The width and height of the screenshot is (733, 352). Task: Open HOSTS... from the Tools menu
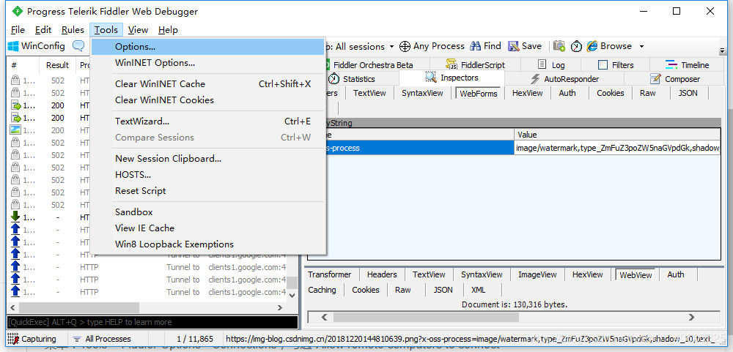(208, 175)
